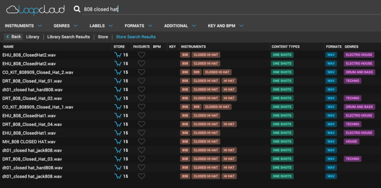The width and height of the screenshot is (381, 188).
Task: Toggle favourite heart for DRT_808_Closed_Hat_02.wav
Action: pos(141,98)
